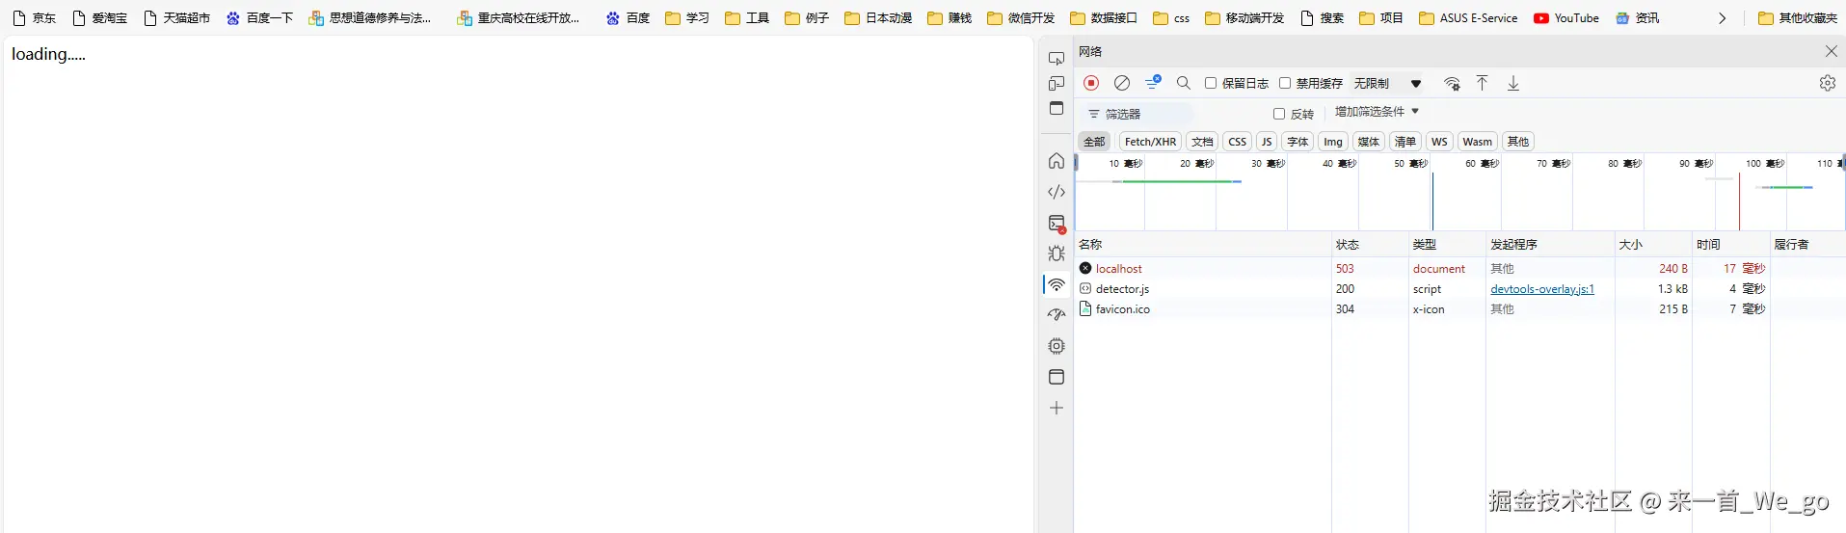
Task: Enable 保留日志 checkbox
Action: 1211,83
